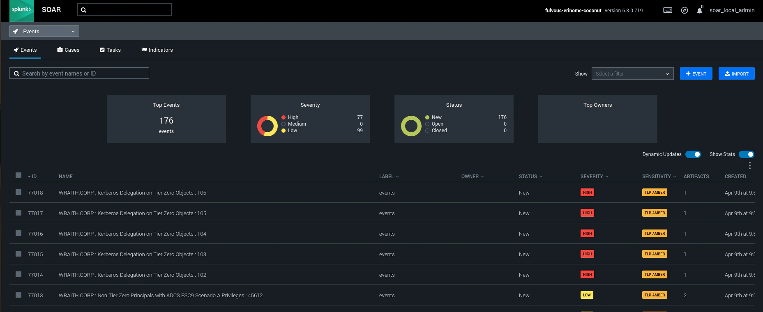Switch to the Indicators tab
Viewport: 763px width, 312px height.
pos(157,50)
